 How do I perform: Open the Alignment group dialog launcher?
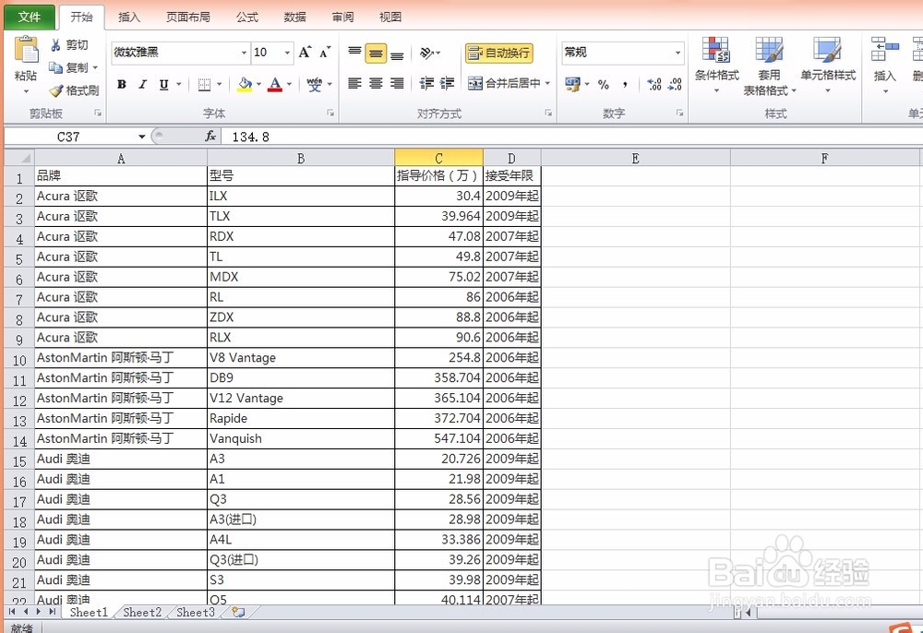pyautogui.click(x=548, y=113)
